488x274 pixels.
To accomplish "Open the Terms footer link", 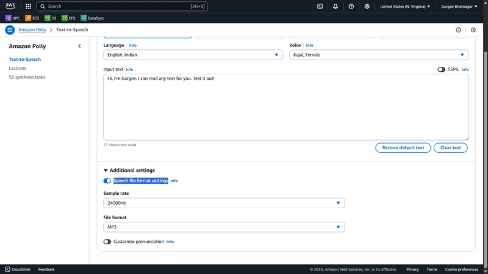I will (432, 269).
